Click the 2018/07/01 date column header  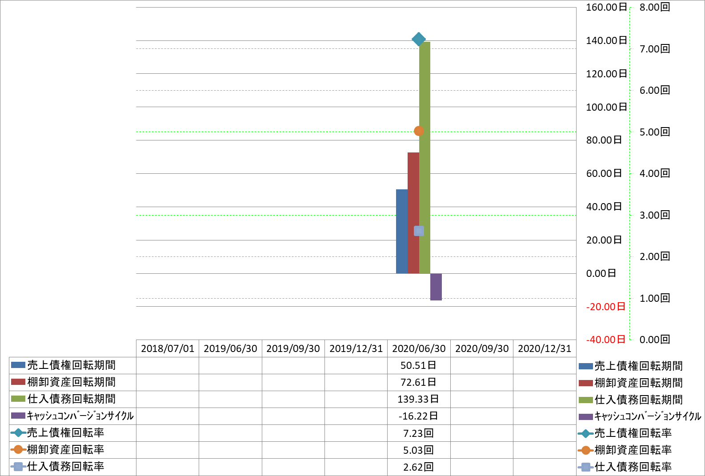pos(168,348)
